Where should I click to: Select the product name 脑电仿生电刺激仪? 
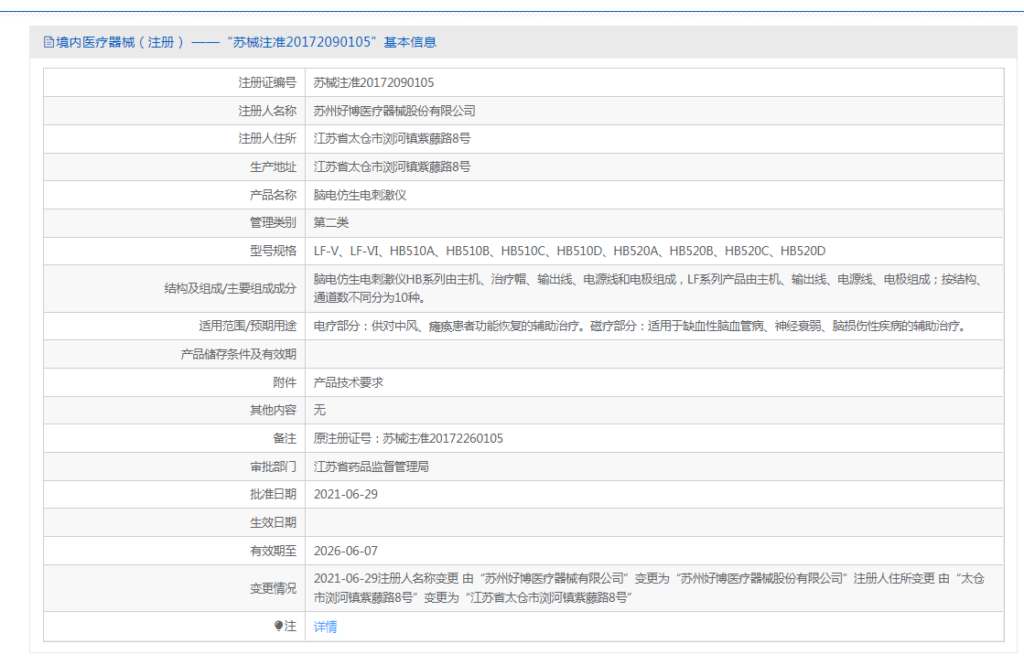360,196
